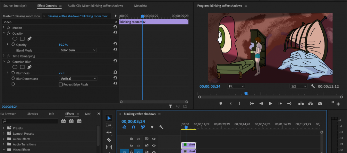This screenshot has height=153, width=347.
Task: Add marker in the timeline panel
Action: coord(152,127)
